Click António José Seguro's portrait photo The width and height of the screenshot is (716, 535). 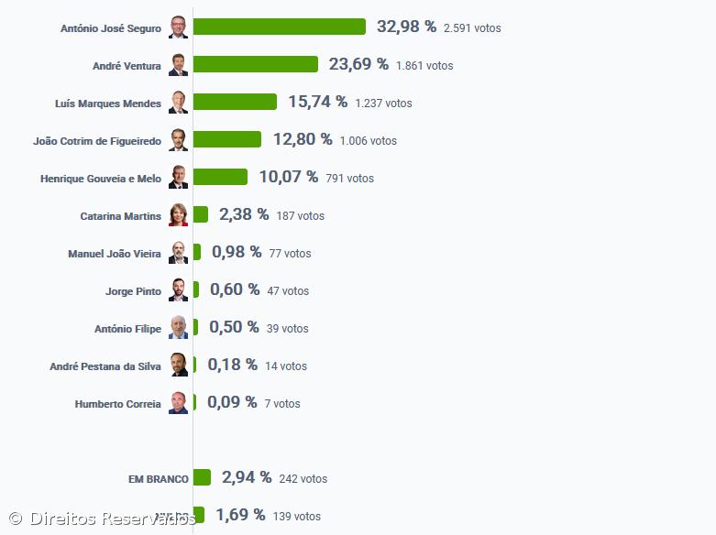pyautogui.click(x=178, y=27)
